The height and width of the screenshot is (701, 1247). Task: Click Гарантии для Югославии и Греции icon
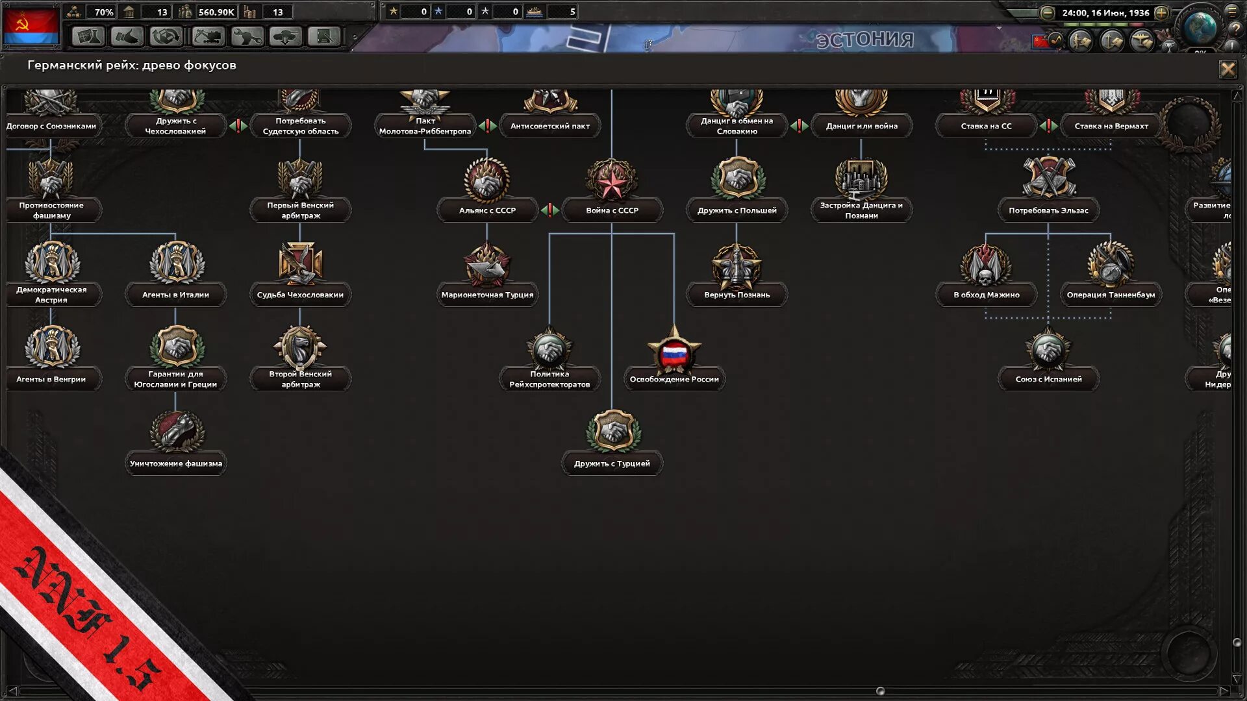[176, 346]
